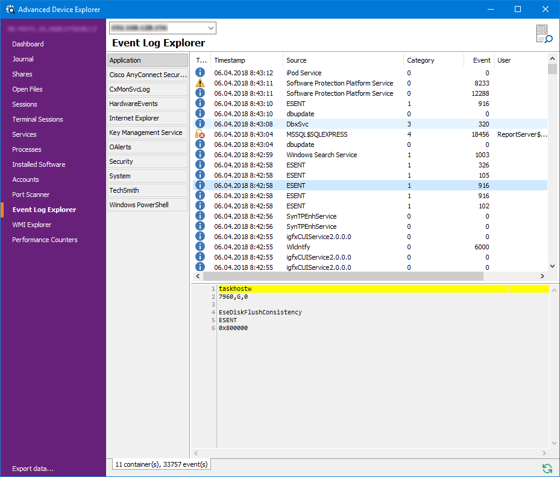
Task: Open the Open Files section
Action: tap(27, 89)
